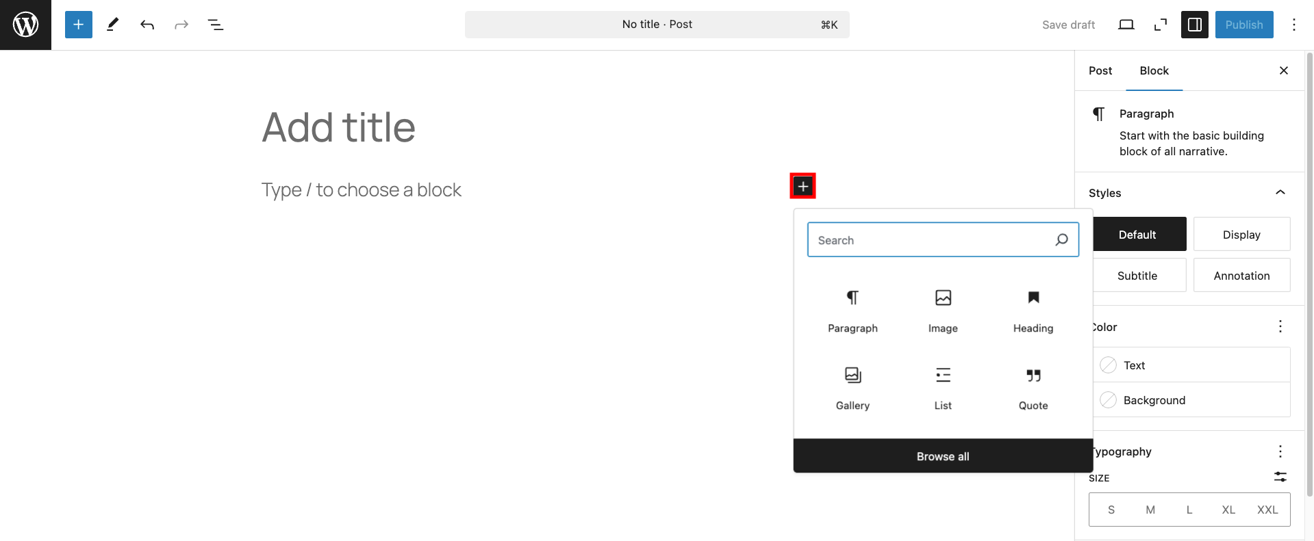Viewport: 1314px width, 541px height.
Task: Select the Tools pencil icon
Action: [x=113, y=25]
